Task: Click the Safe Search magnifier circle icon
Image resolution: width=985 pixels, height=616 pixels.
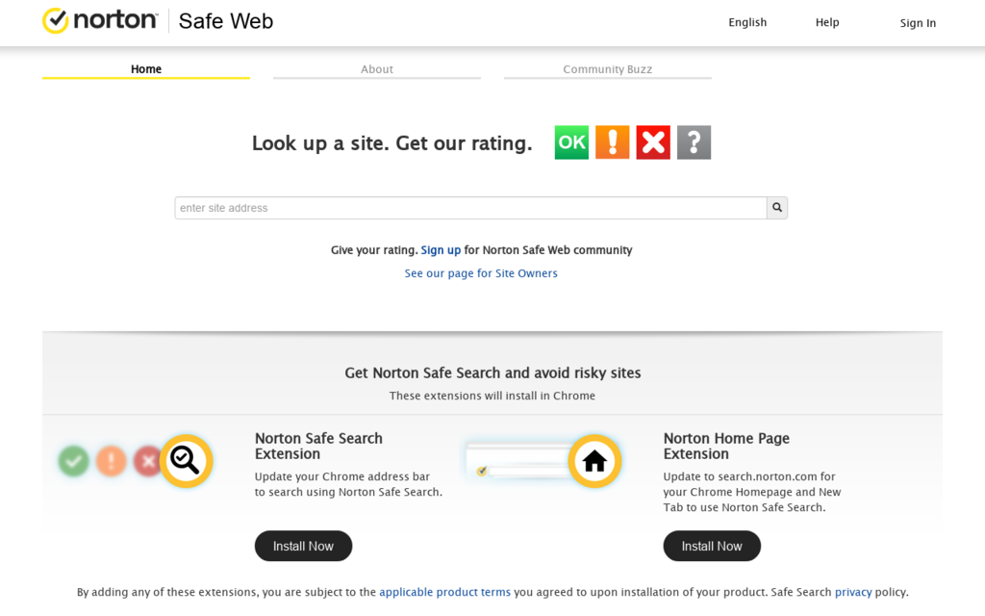Action: (x=186, y=461)
